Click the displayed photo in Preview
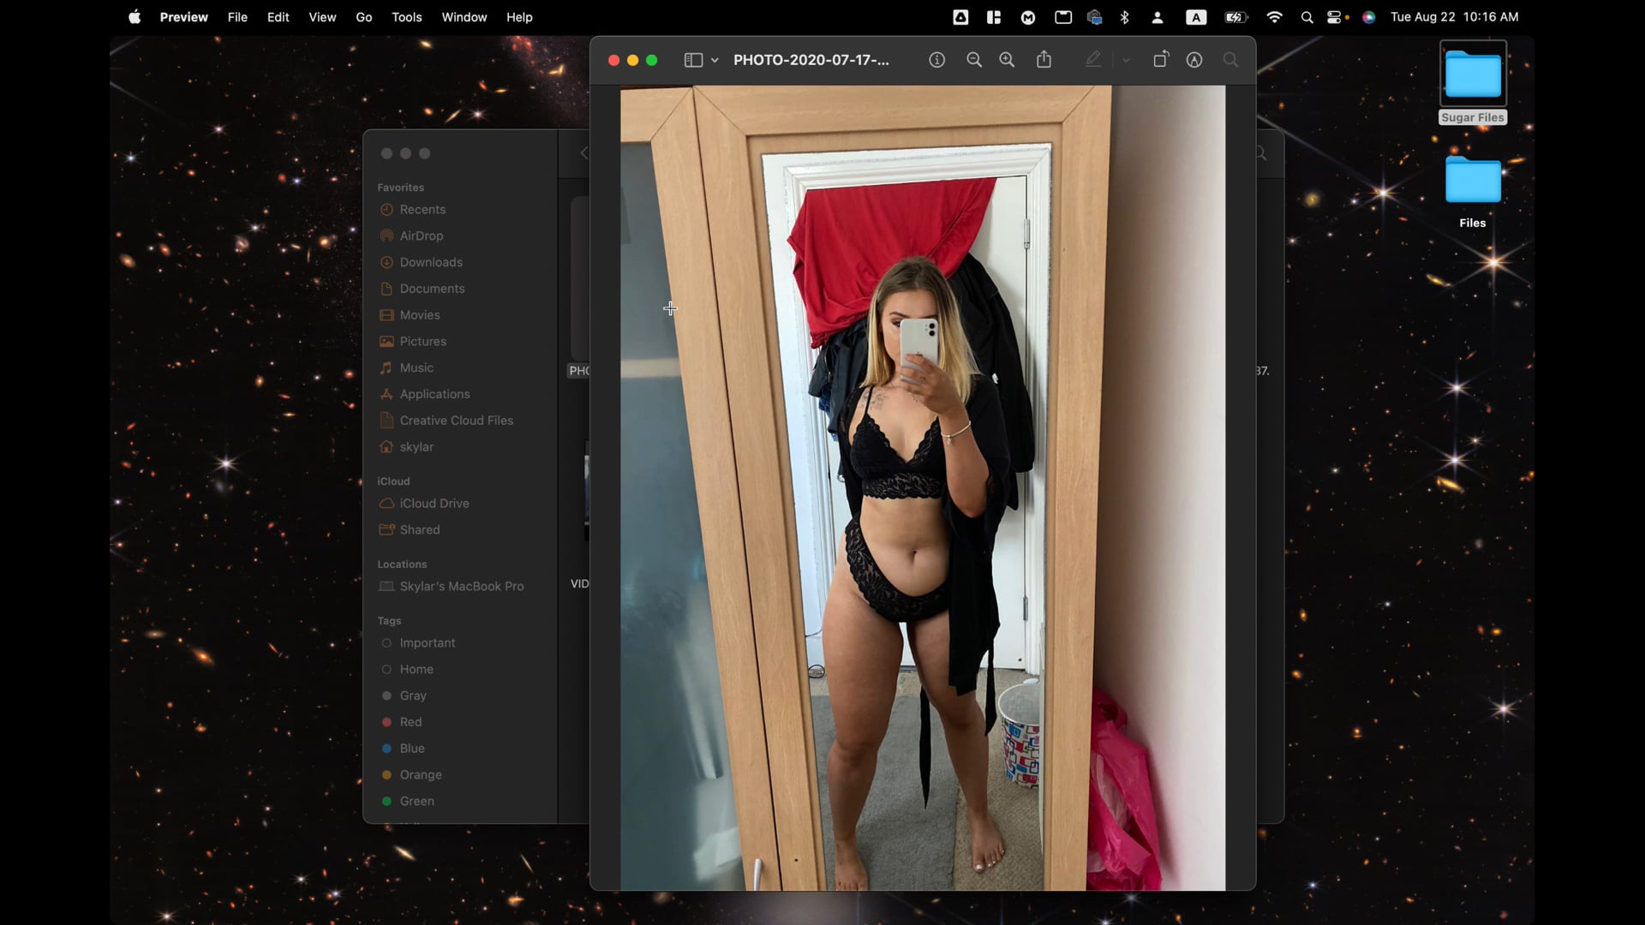 click(x=923, y=488)
